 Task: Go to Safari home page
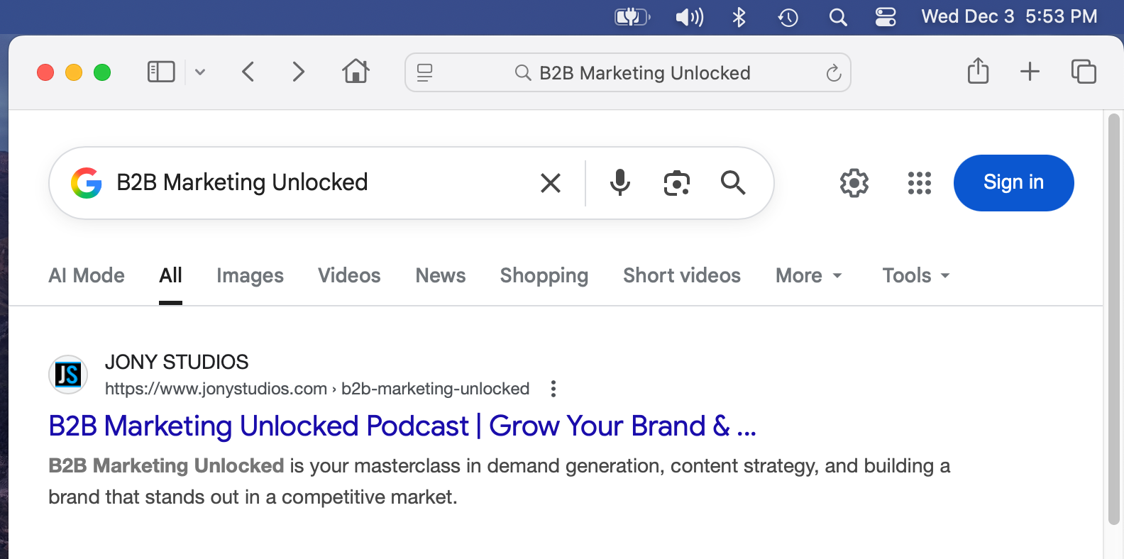tap(356, 71)
